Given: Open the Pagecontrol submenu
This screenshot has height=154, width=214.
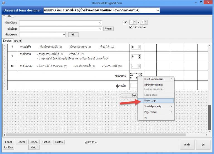Looking at the screenshot, I should tap(156, 112).
